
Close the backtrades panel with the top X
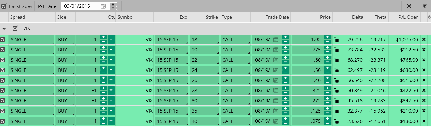(409, 6)
